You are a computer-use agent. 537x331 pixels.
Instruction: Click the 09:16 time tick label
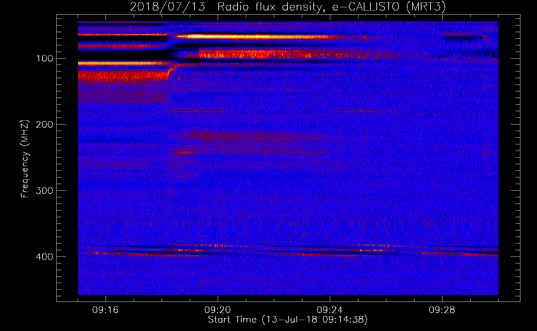(x=106, y=310)
